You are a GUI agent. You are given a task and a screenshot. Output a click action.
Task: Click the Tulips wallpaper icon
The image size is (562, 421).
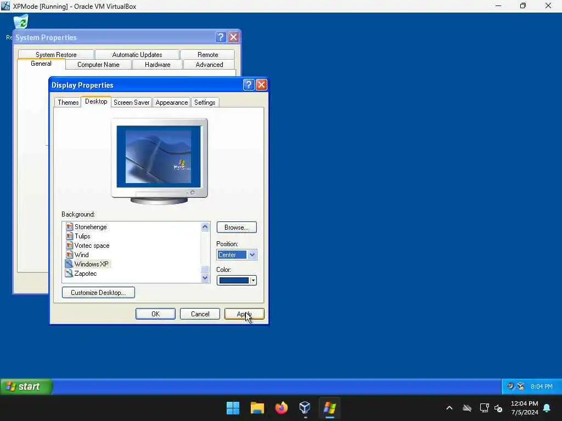click(x=70, y=236)
